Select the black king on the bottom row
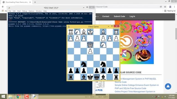The height and width of the screenshot is (99, 177). (90, 77)
